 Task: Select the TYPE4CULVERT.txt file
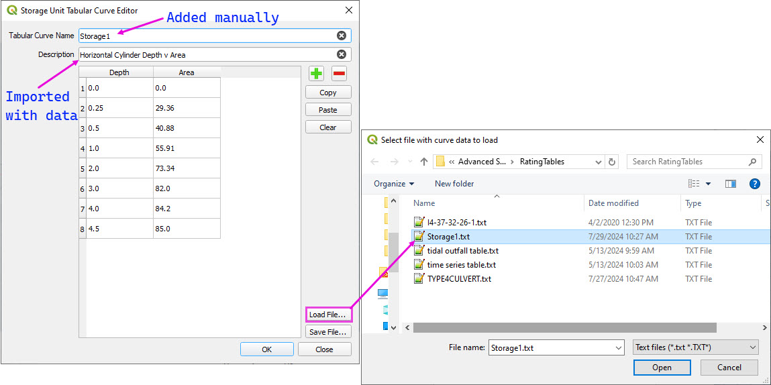tap(459, 279)
